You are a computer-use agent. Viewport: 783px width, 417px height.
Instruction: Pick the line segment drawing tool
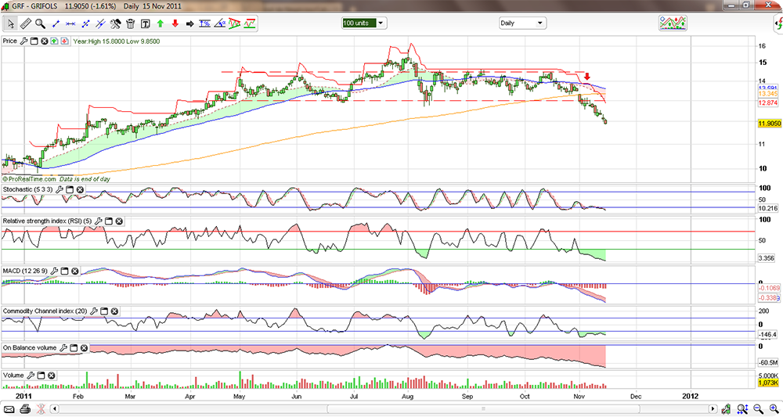pyautogui.click(x=56, y=23)
